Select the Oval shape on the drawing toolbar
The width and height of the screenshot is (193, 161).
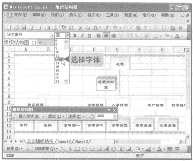pos(85,149)
